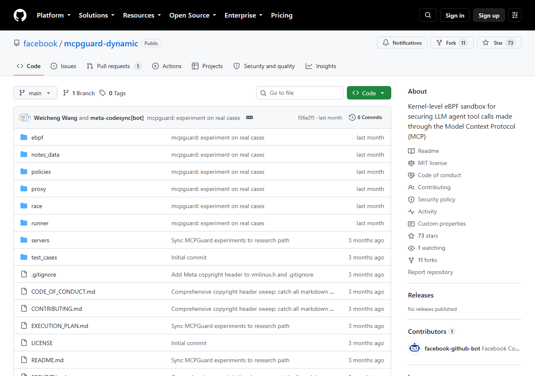The height and width of the screenshot is (376, 535).
Task: Click the notes_data folder icon
Action: tap(24, 155)
